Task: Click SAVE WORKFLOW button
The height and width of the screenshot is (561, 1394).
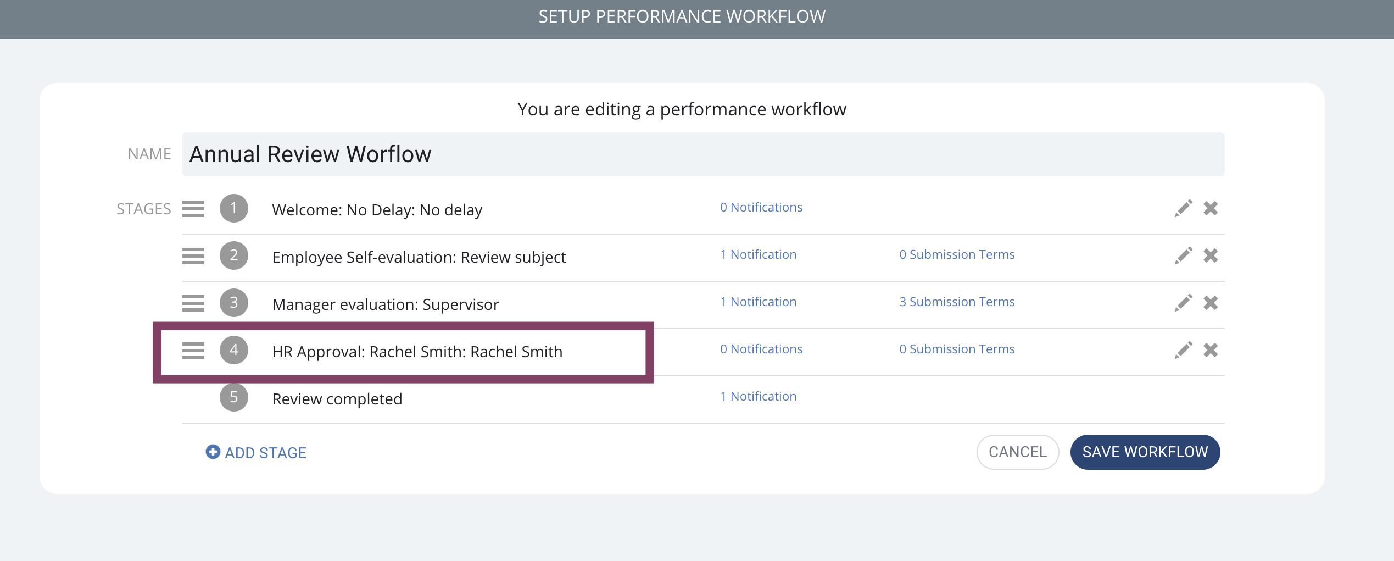Action: coord(1145,452)
